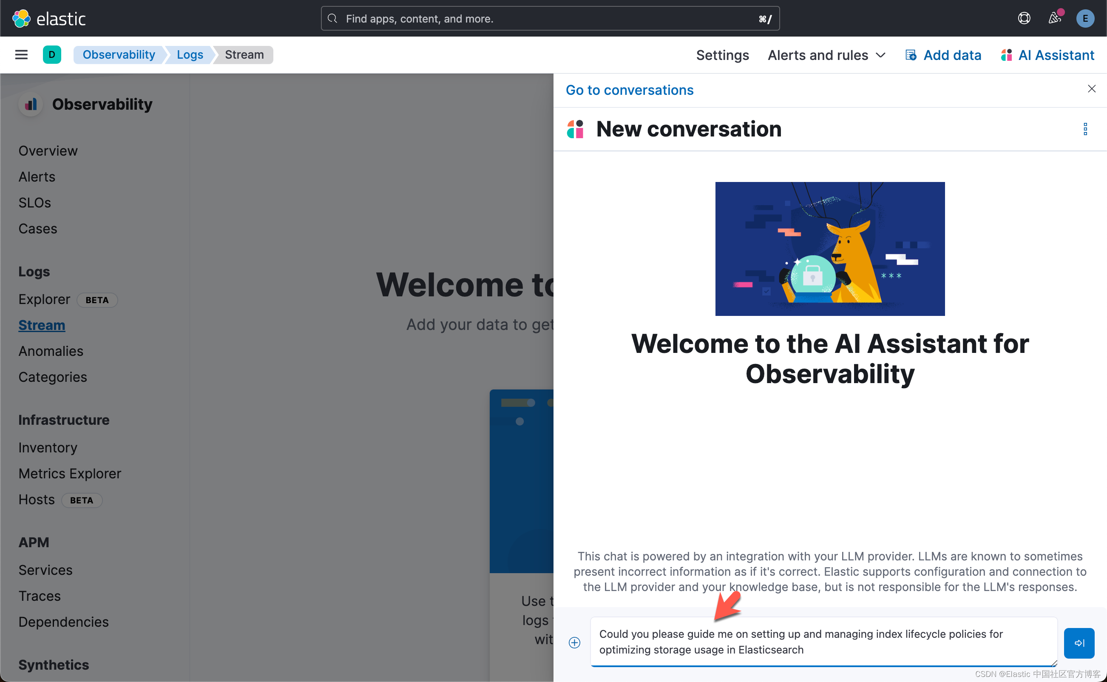Send the message with the submit arrow icon
The height and width of the screenshot is (682, 1107).
(1079, 643)
